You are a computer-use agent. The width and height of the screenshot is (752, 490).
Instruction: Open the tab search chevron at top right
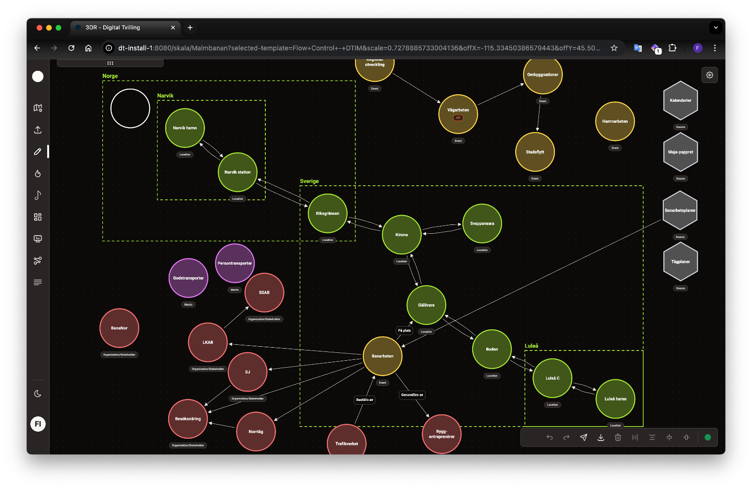click(x=715, y=28)
